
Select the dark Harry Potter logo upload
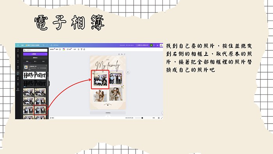[34, 83]
